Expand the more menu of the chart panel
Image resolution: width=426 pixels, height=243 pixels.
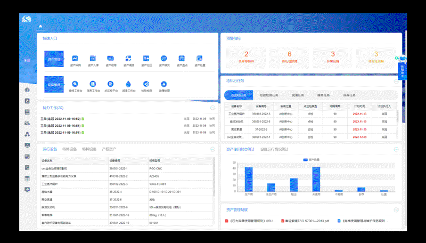coord(396,150)
